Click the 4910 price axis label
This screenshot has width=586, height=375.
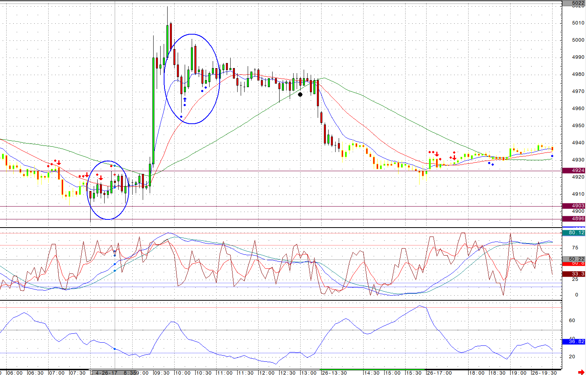pyautogui.click(x=578, y=194)
